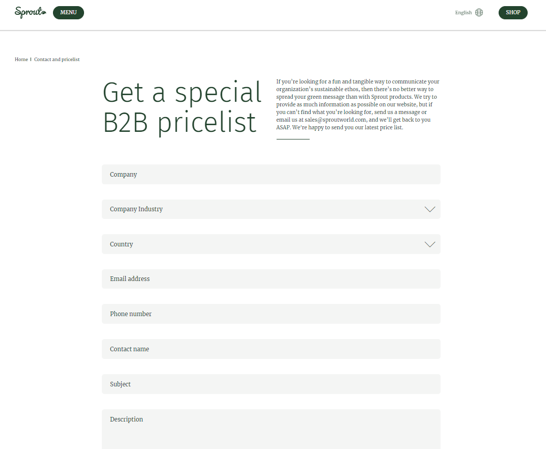
Task: Click the Country chevron arrow
Action: 430,244
